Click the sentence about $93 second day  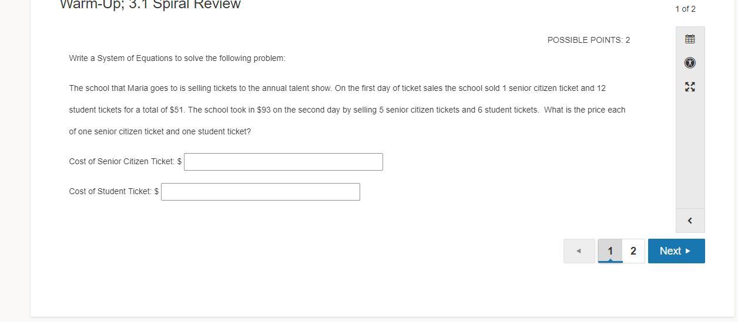pos(363,110)
